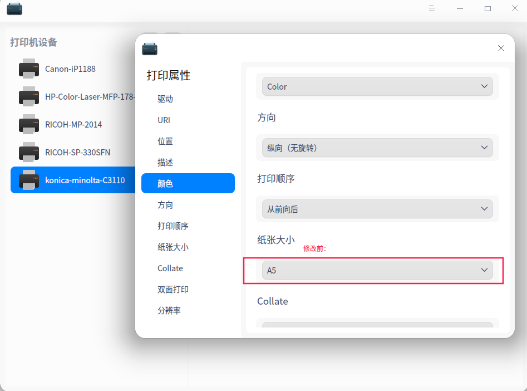Go to 位置 section in properties sidebar
Viewport: 527px width, 391px height.
point(188,141)
